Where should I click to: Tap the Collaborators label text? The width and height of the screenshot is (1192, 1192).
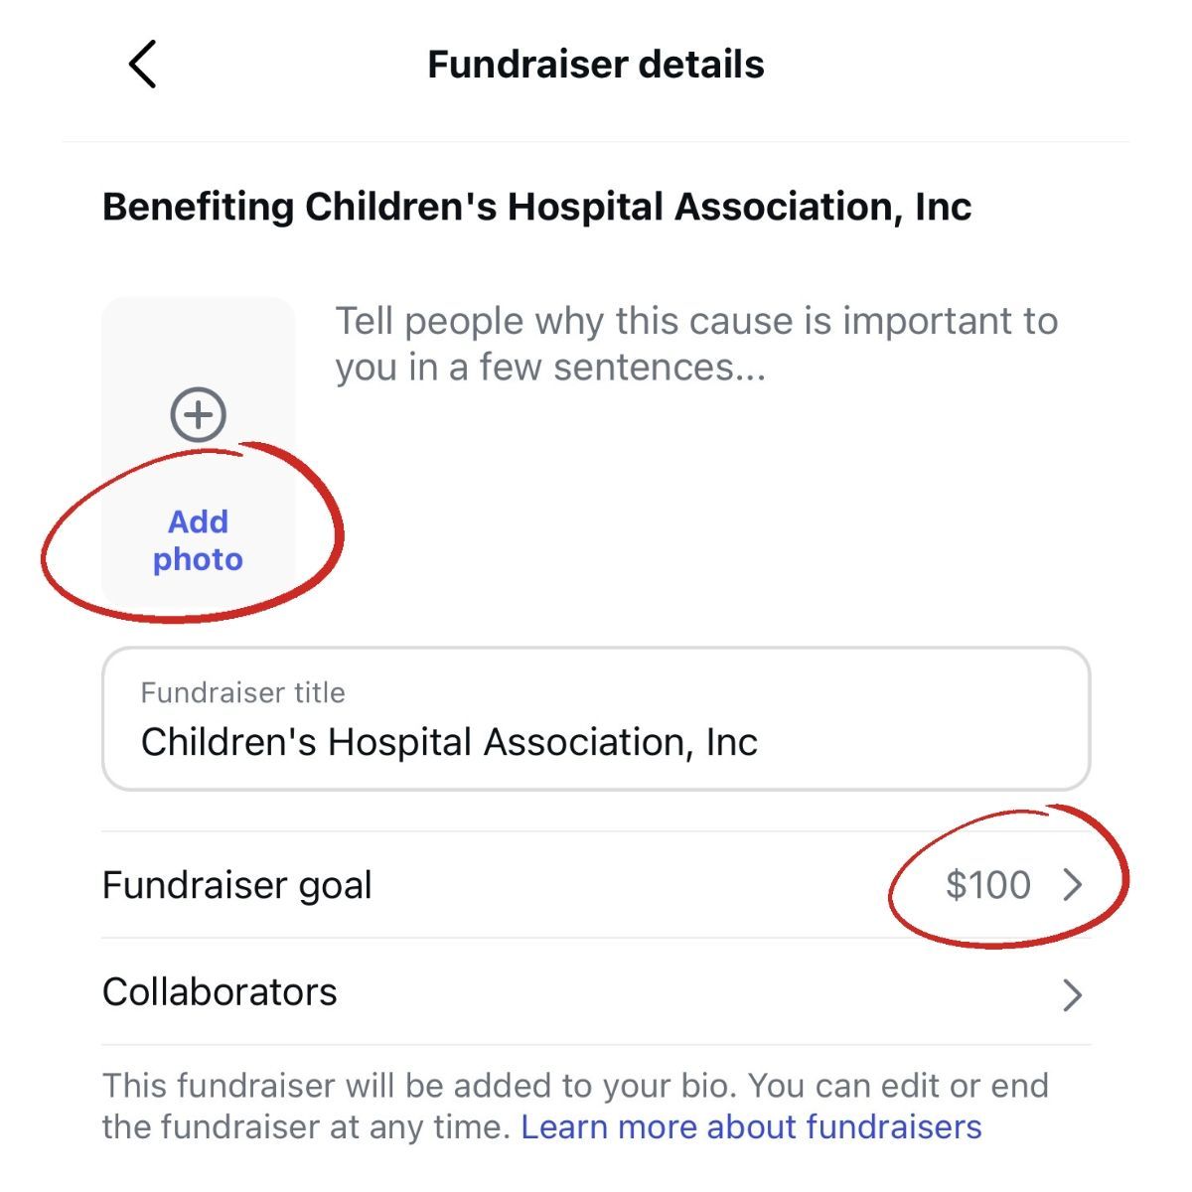pos(220,992)
